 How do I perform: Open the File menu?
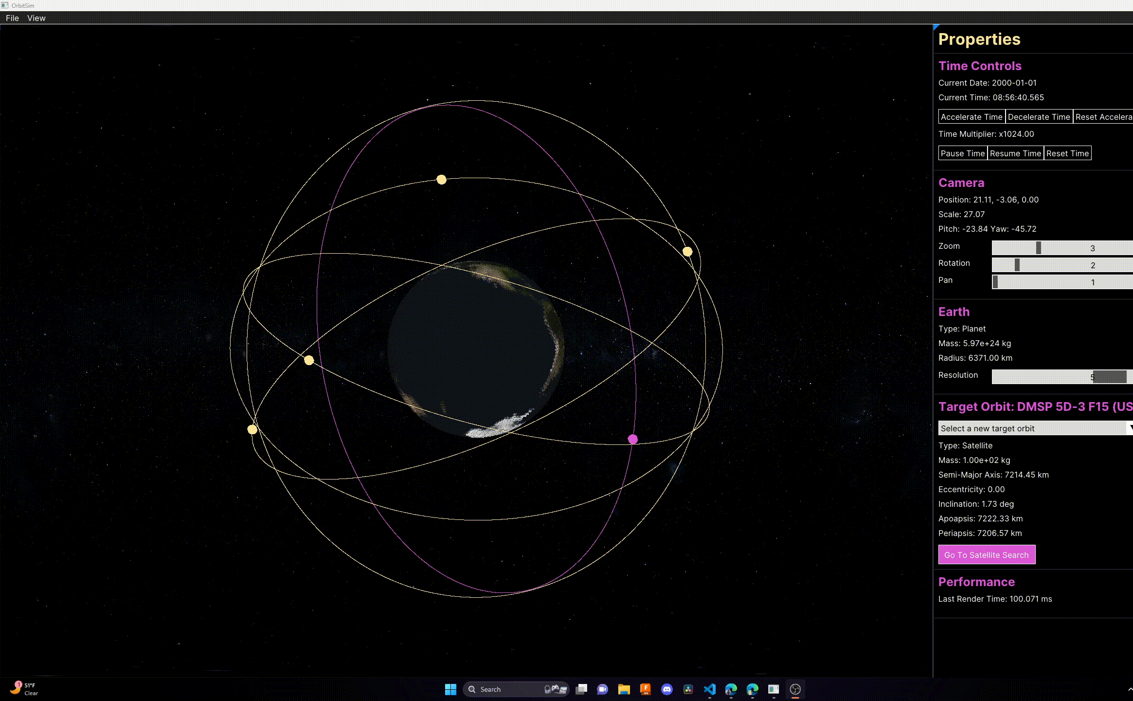[x=12, y=18]
